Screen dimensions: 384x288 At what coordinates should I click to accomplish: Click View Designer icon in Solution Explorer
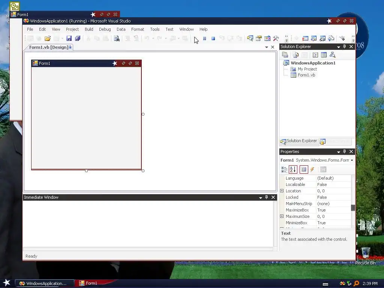(x=324, y=55)
